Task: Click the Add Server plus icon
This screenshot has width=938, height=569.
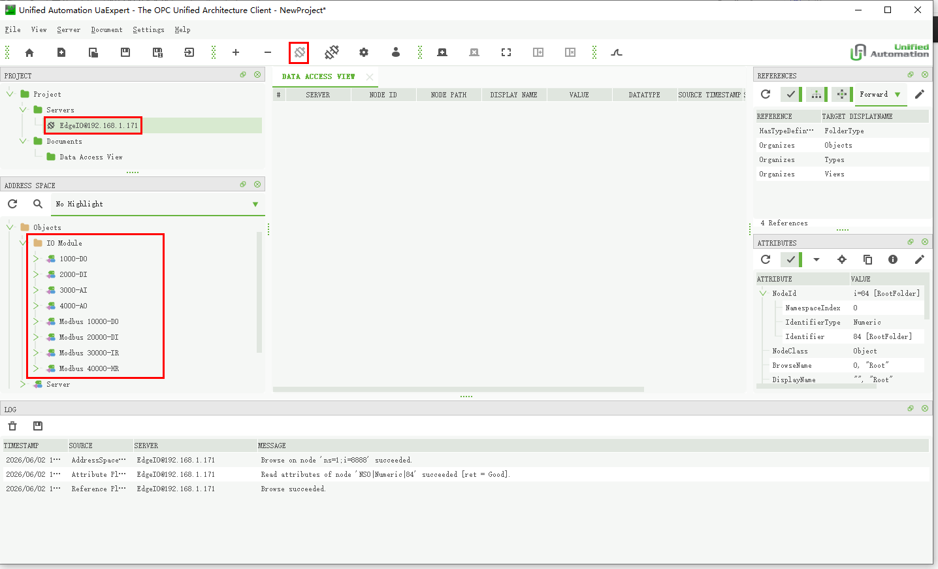Action: pos(236,52)
